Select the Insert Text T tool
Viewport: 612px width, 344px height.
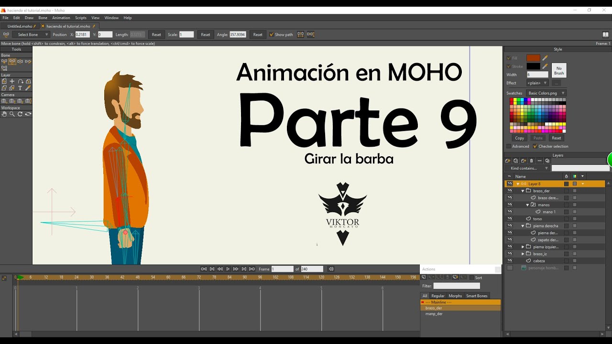coord(20,88)
